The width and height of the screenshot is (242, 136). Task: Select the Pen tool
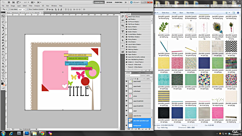(3, 58)
